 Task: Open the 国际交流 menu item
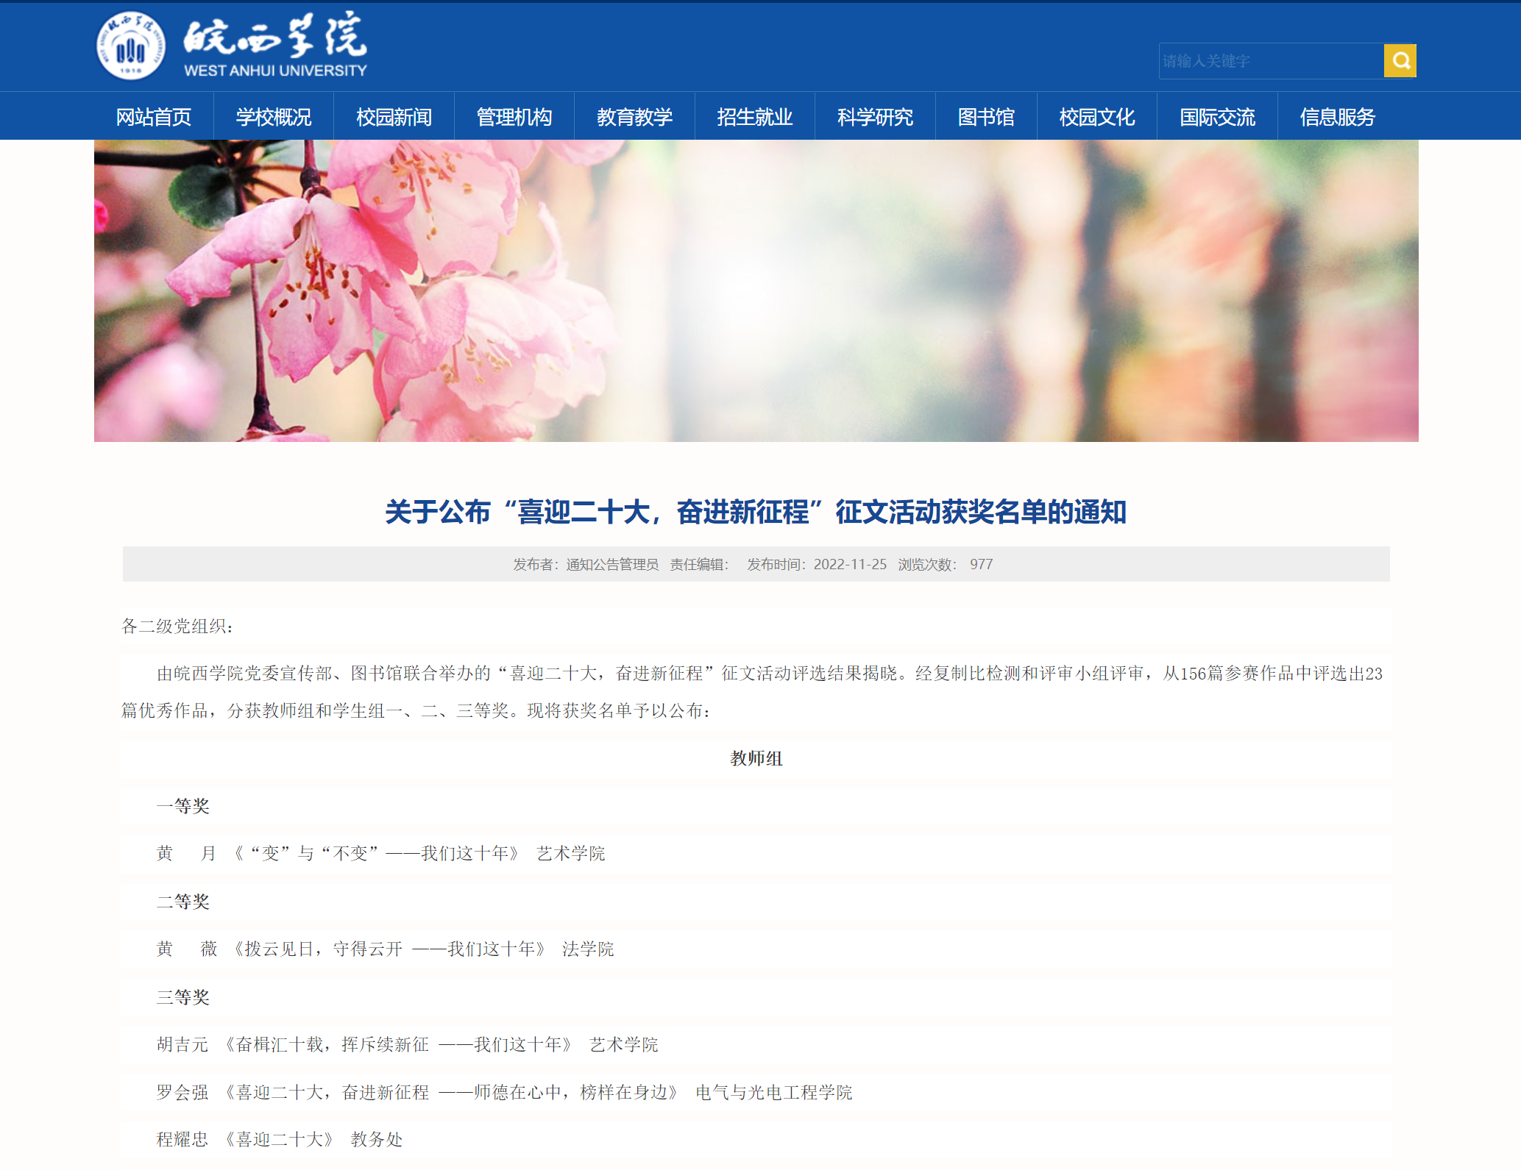1217,117
